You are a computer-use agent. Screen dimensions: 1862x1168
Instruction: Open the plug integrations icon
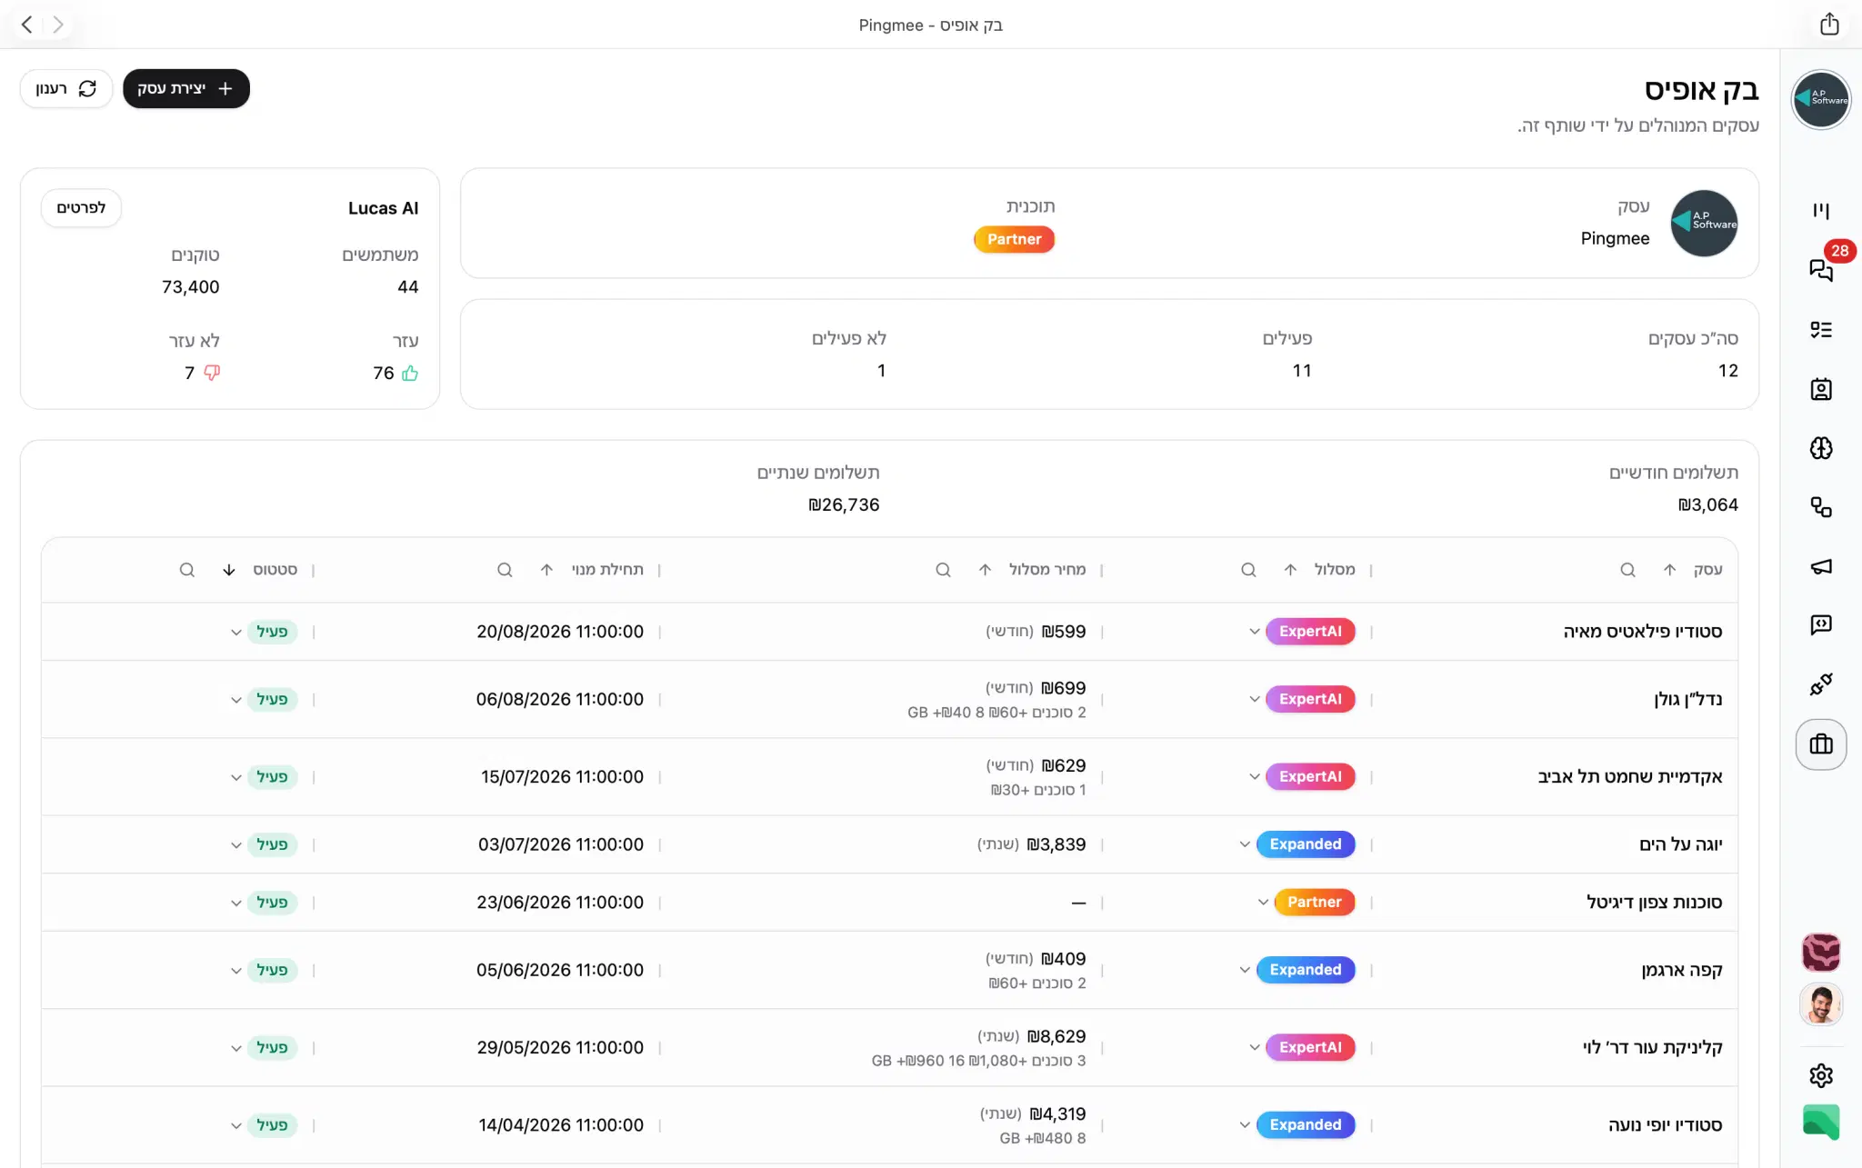(1821, 684)
